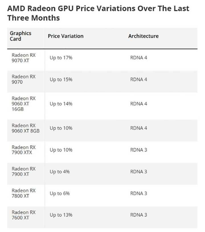Select the Radeon RX 7900 XT cell
Viewport: 205px width, 232px height.
click(24, 172)
